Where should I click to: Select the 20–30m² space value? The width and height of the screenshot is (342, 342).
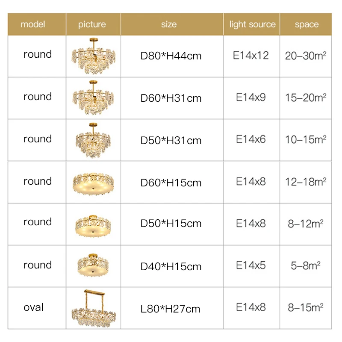coord(306,56)
